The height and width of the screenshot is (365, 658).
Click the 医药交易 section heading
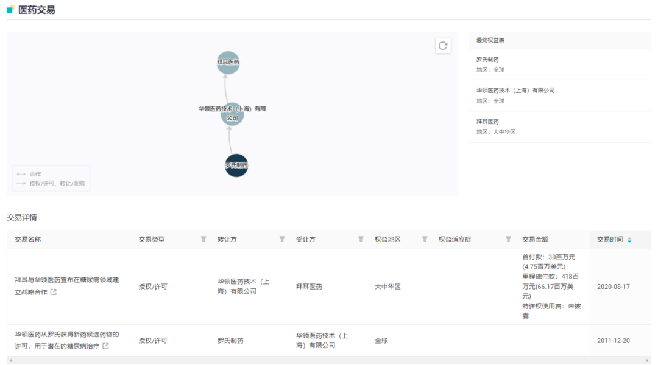[x=37, y=10]
